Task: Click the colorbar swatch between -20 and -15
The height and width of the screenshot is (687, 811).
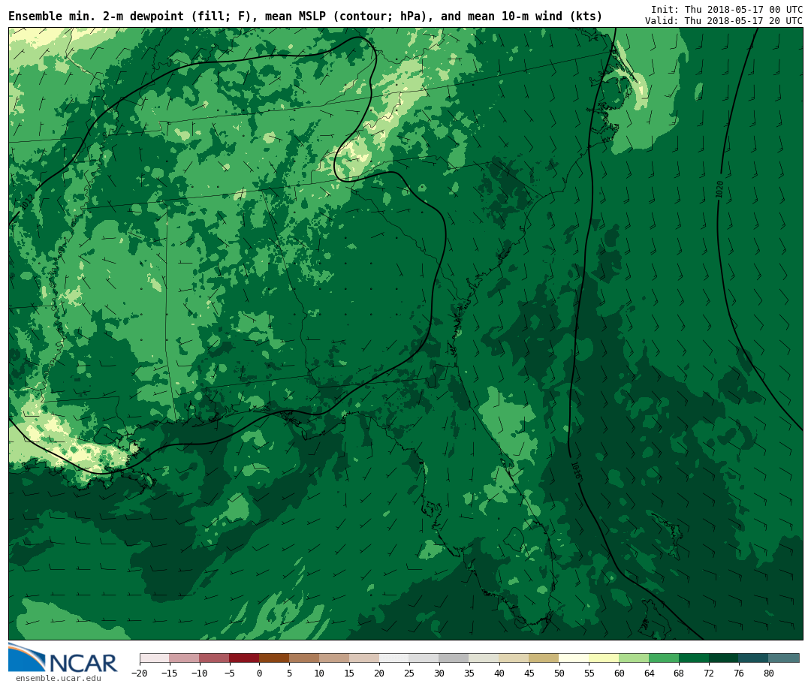Action: click(154, 658)
